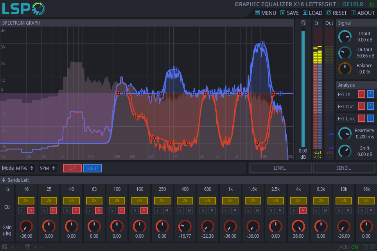This screenshot has height=251, width=377.
Task: Toggle FFT Out right channel R button
Action: 370,106
